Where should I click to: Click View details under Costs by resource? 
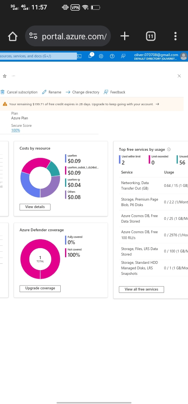[35, 207]
